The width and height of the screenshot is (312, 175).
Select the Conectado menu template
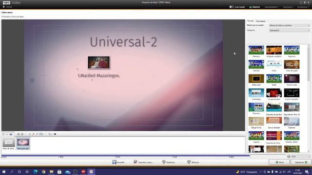tap(256, 94)
